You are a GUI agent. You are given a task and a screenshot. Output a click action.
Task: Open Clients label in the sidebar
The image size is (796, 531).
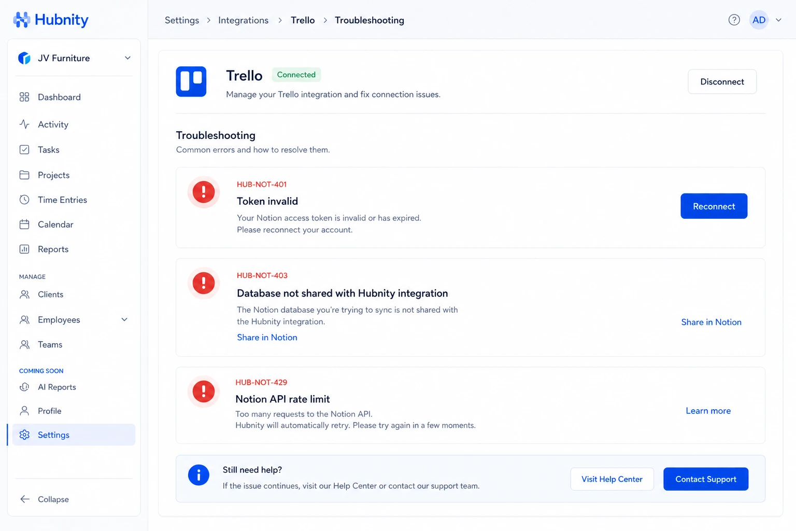tap(50, 294)
